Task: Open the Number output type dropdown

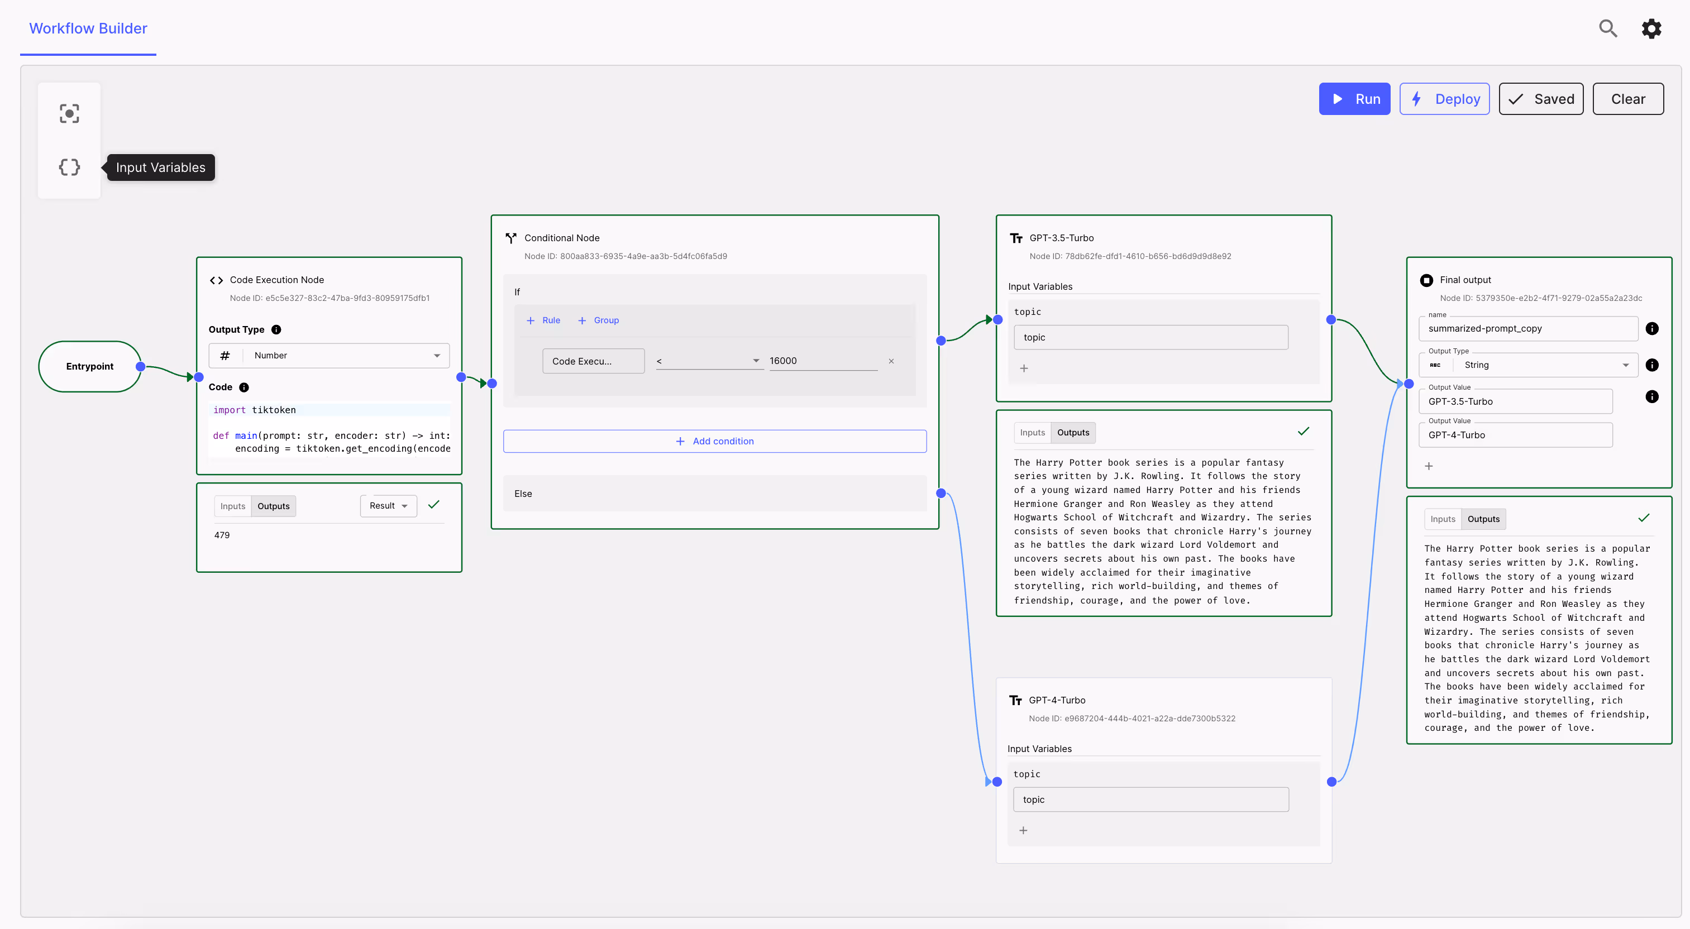Action: 330,355
